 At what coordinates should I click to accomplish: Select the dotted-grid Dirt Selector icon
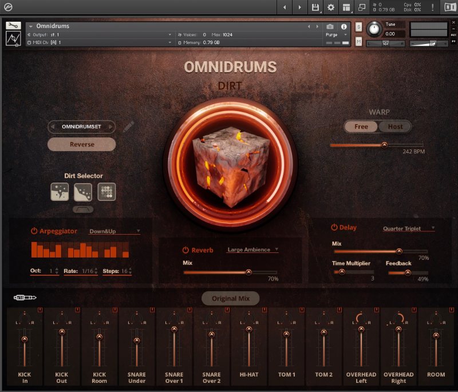pyautogui.click(x=106, y=192)
